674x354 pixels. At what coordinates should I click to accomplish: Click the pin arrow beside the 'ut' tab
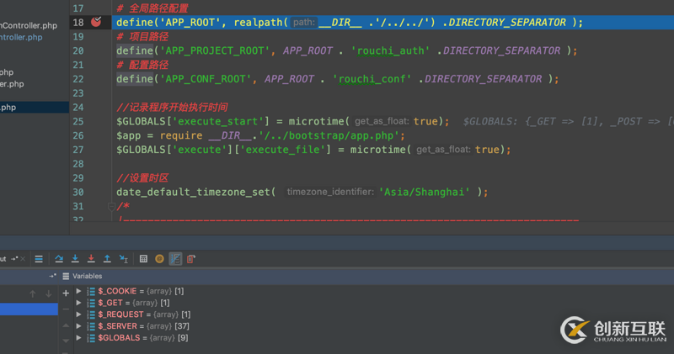coord(14,259)
